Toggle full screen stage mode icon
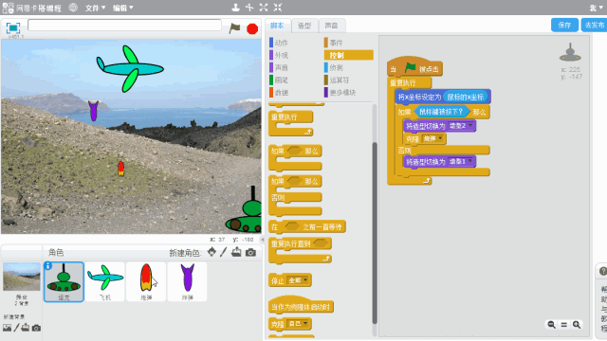The height and width of the screenshot is (341, 607). (x=13, y=28)
